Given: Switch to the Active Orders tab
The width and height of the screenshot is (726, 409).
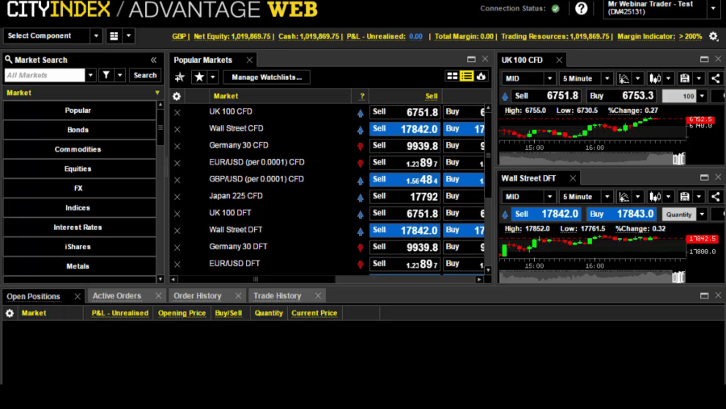Looking at the screenshot, I should click(116, 296).
